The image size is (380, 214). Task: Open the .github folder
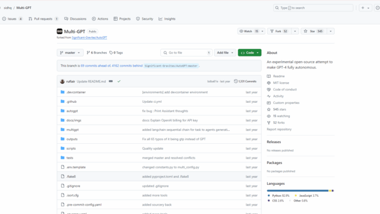coord(71,102)
